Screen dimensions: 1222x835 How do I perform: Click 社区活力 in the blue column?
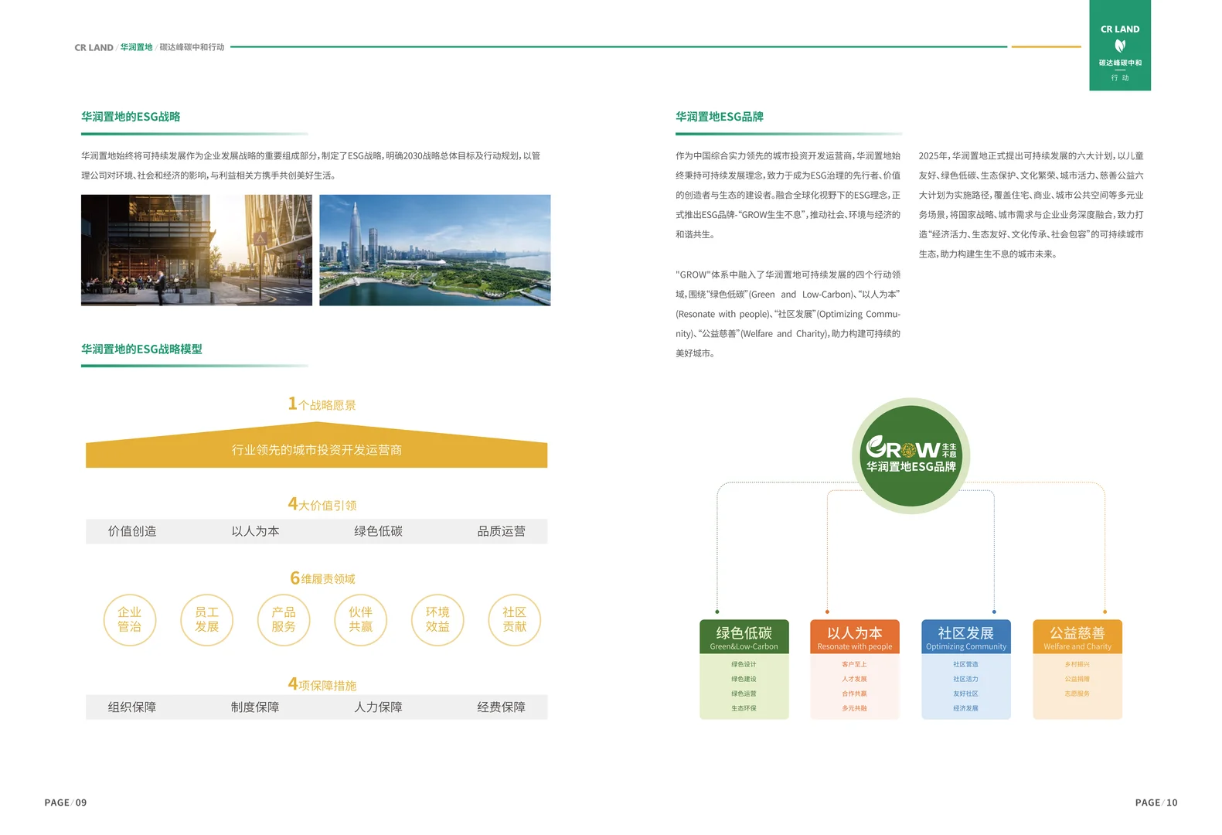(965, 679)
